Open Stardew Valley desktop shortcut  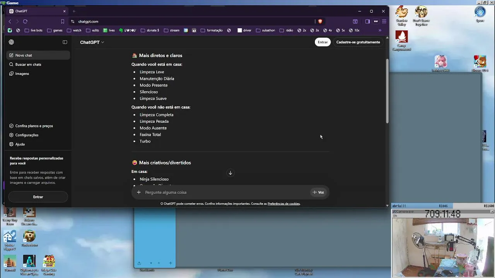tap(402, 16)
